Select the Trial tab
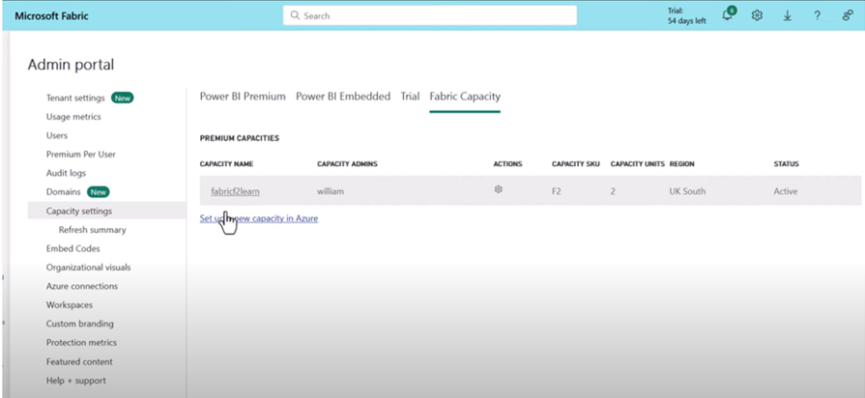 tap(410, 97)
